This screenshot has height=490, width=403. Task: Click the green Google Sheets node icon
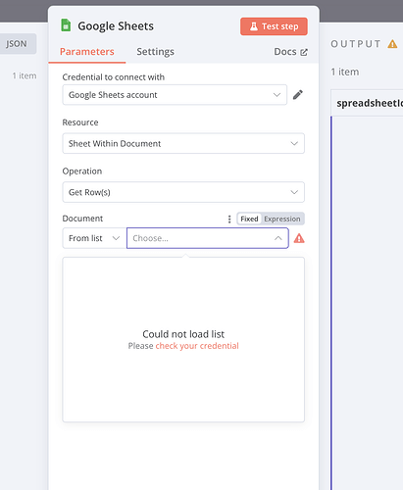[x=66, y=25]
